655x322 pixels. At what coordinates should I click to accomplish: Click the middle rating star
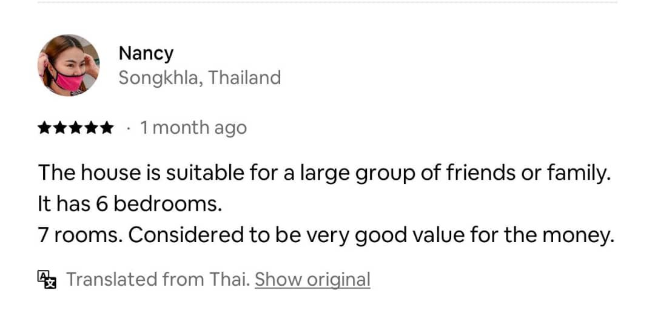tap(75, 128)
